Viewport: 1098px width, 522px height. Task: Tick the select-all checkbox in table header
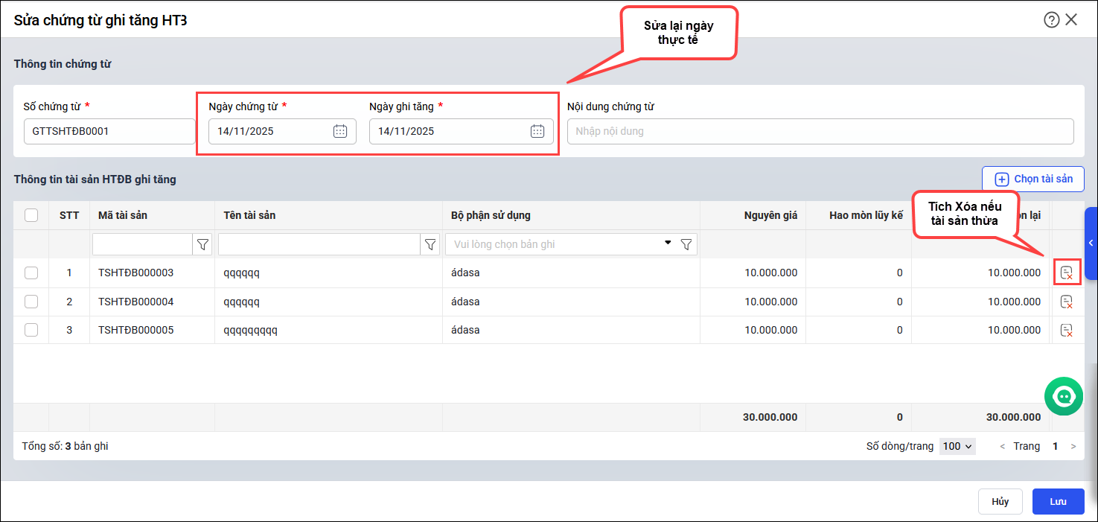(31, 215)
